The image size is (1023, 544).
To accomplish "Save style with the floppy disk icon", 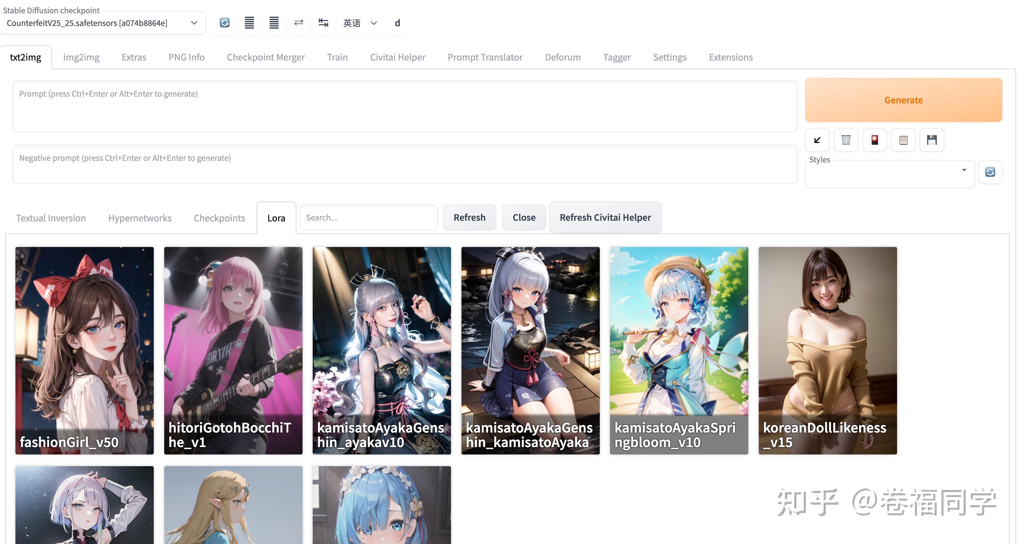I will (932, 140).
